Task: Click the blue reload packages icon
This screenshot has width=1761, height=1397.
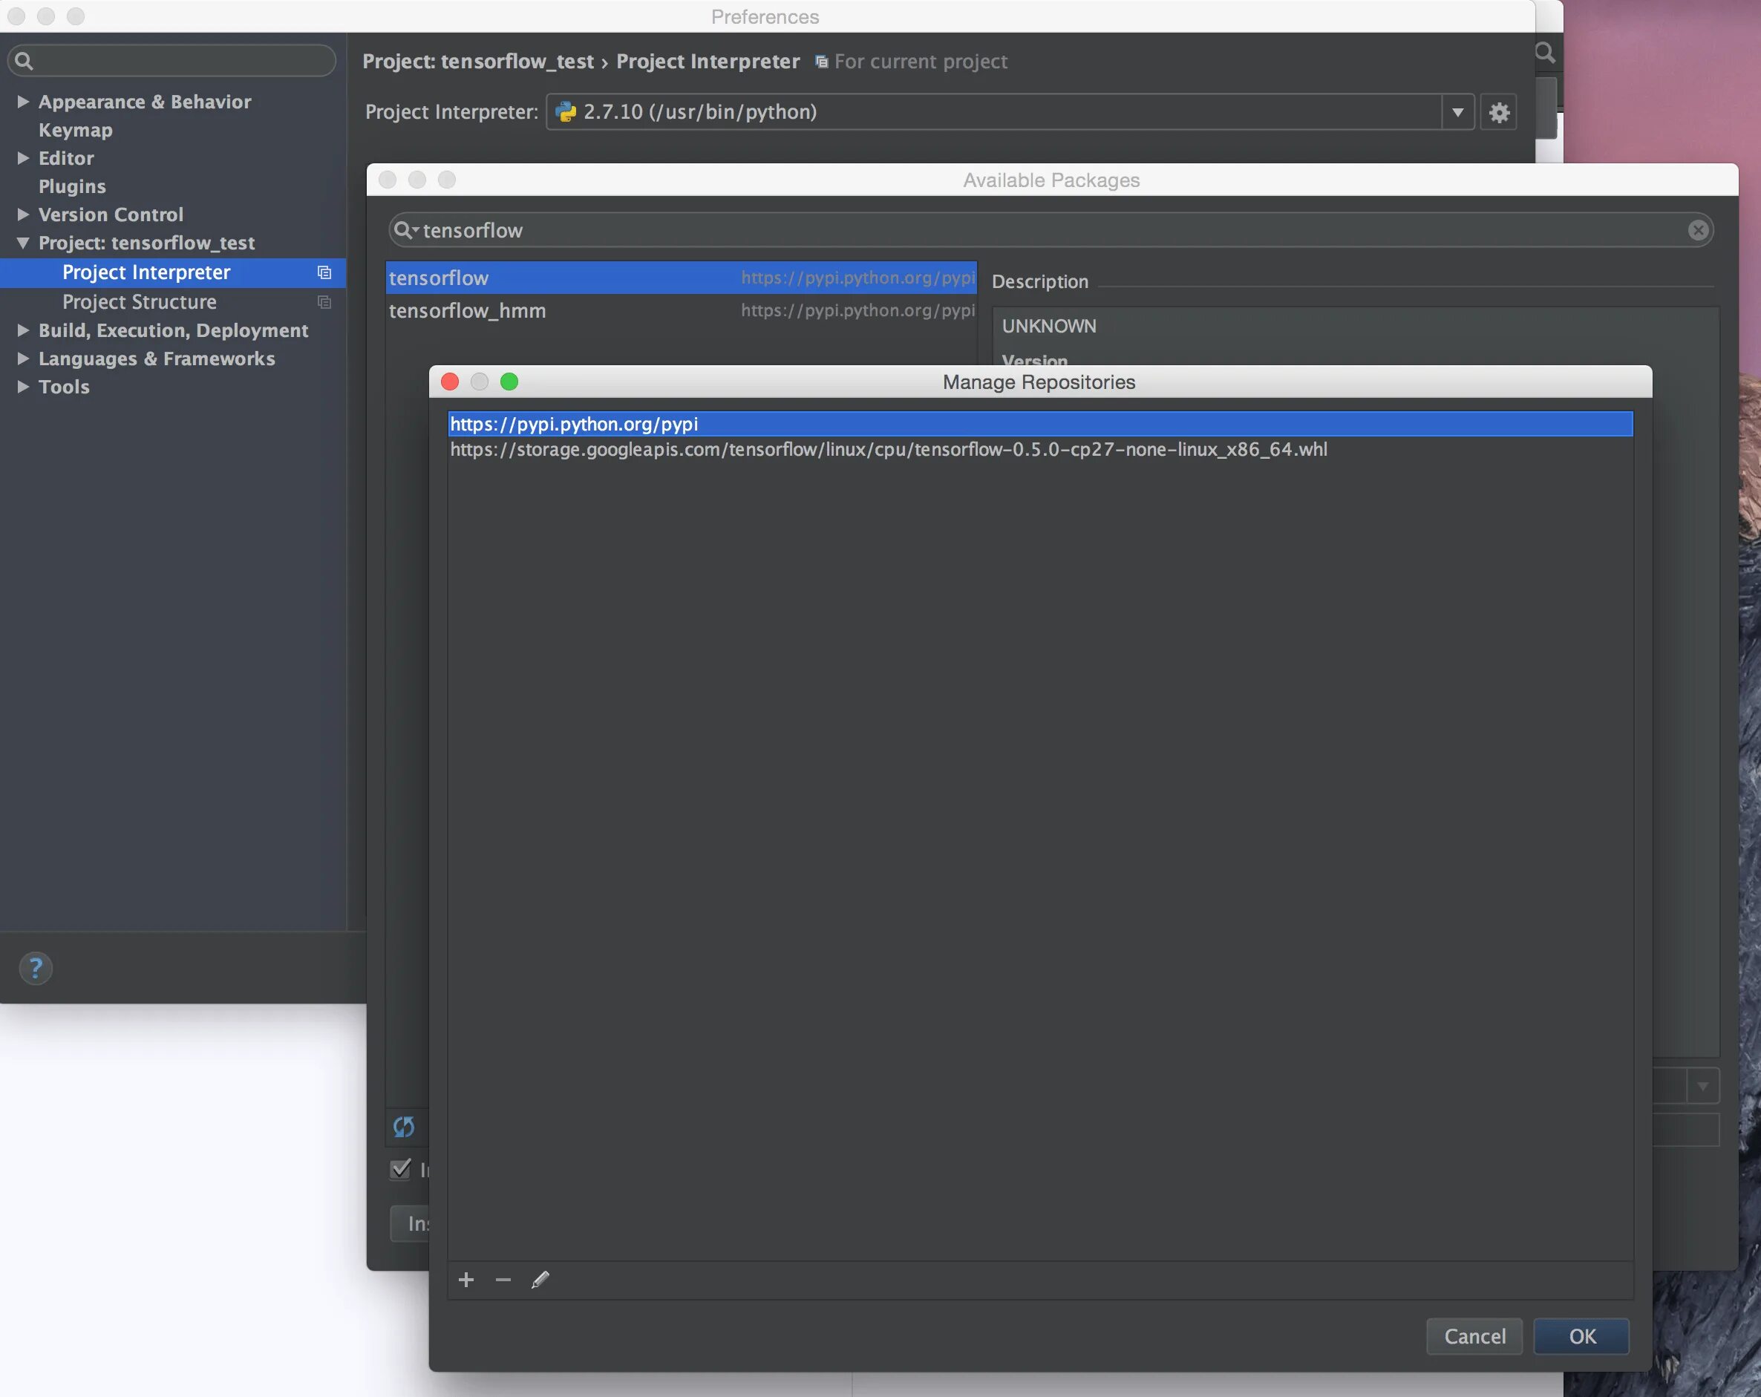Action: [403, 1127]
